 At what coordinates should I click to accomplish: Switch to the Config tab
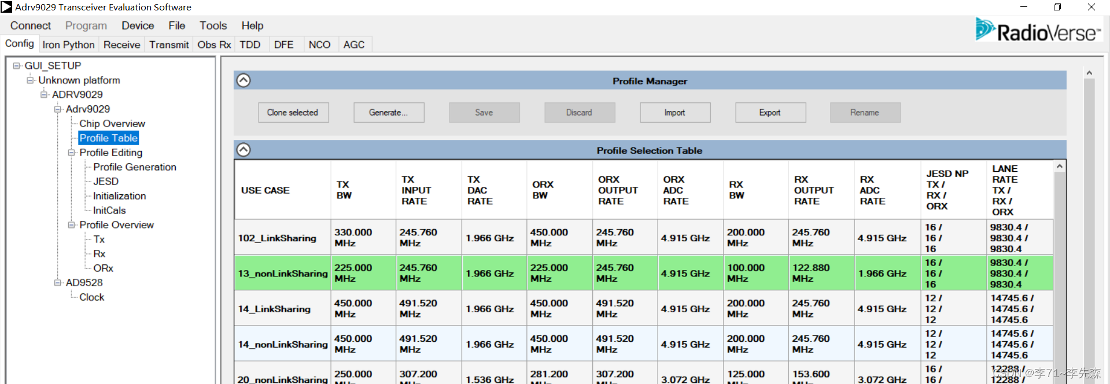[20, 44]
